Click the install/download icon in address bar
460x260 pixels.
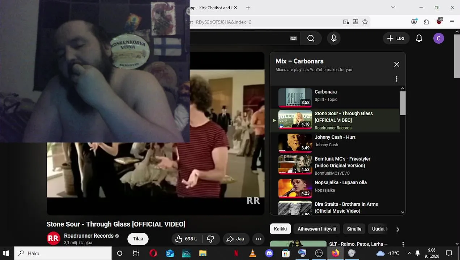(355, 22)
